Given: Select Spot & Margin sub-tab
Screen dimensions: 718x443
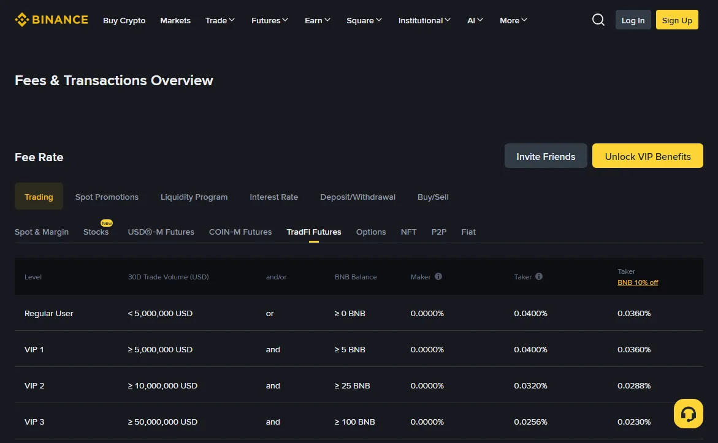Looking at the screenshot, I should (x=42, y=232).
